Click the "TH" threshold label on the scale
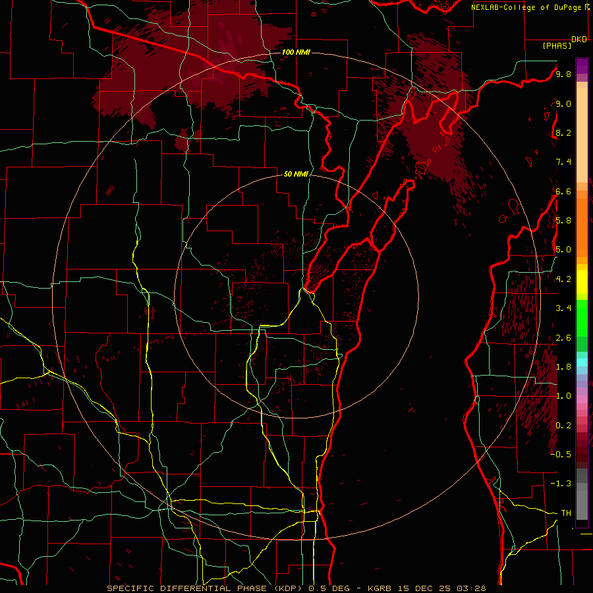This screenshot has height=593, width=593. click(566, 513)
